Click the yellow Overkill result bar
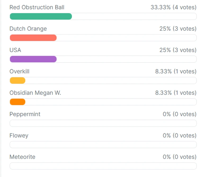This screenshot has height=177, width=200. pyautogui.click(x=17, y=81)
